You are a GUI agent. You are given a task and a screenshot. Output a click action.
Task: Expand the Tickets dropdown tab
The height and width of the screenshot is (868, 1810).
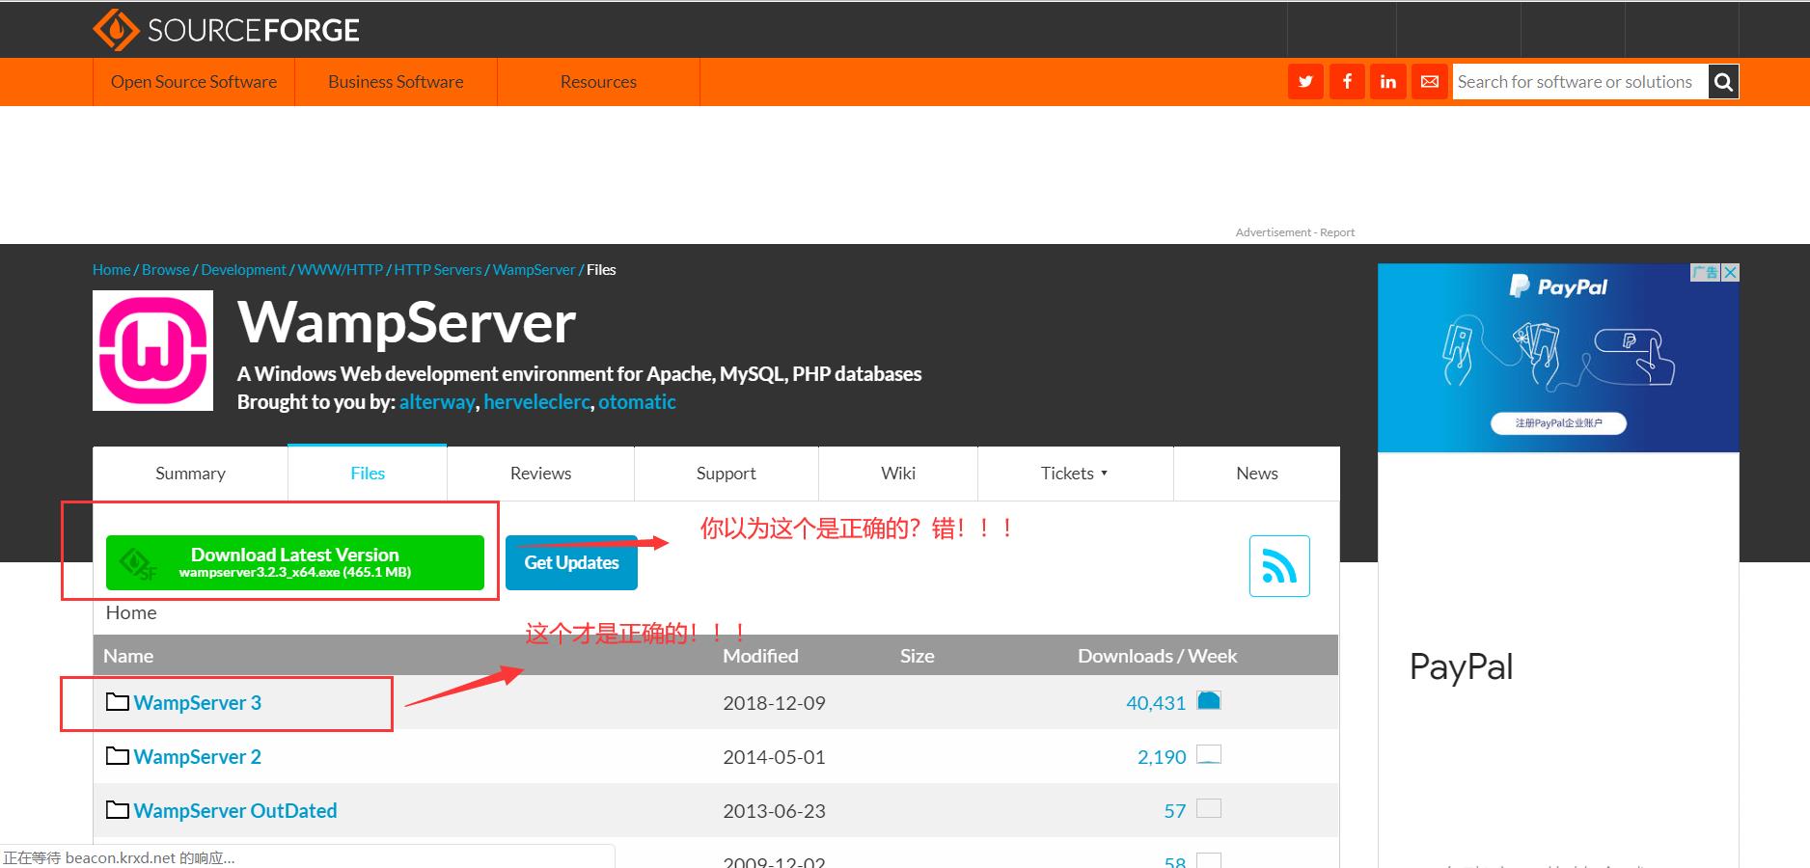pyautogui.click(x=1075, y=474)
